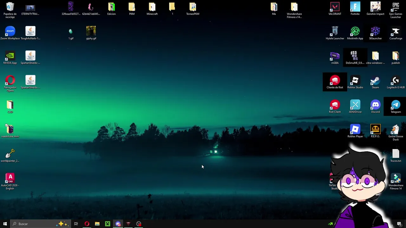
Task: Open the SKlauncher shortcut
Action: click(375, 33)
